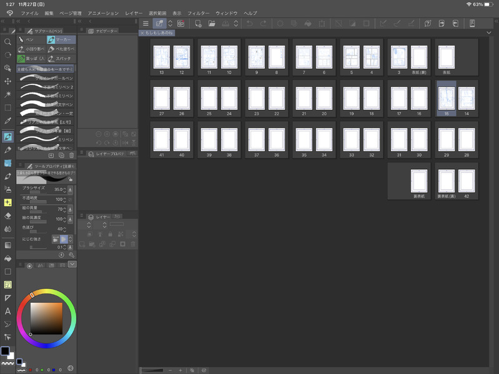The height and width of the screenshot is (374, 499).
Task: Open the File (ファイル) menu
Action: (x=29, y=13)
